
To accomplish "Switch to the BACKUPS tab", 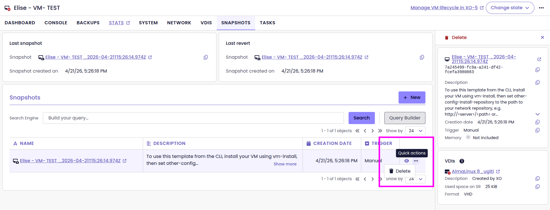I will click(x=88, y=23).
